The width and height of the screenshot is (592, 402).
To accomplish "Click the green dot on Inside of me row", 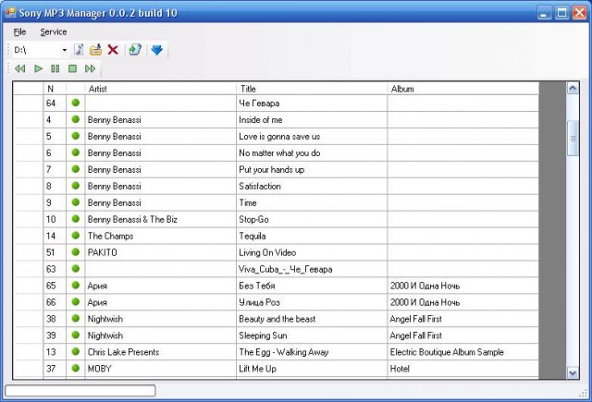I will 76,119.
